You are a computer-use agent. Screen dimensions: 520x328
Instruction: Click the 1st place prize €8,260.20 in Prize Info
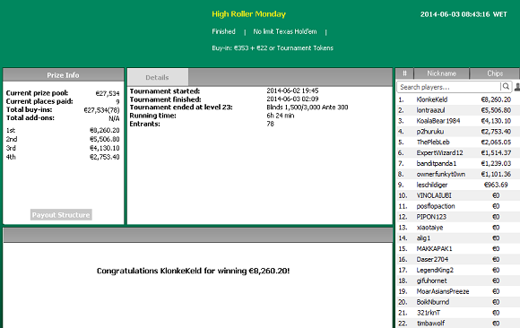point(105,130)
